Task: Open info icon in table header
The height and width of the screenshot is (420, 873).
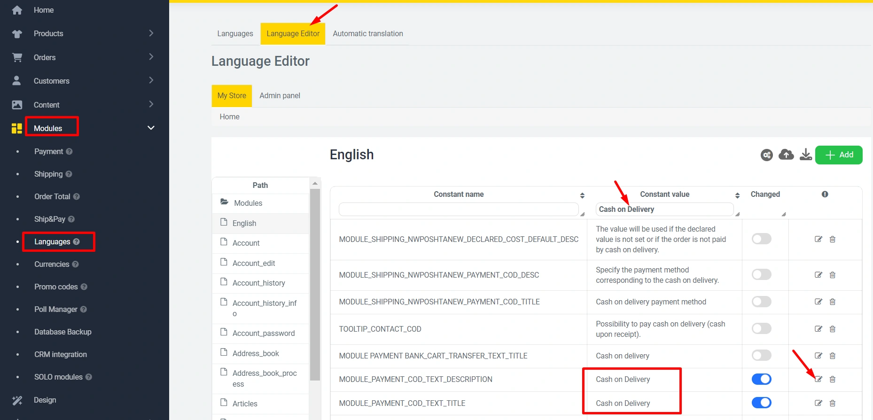Action: 825,194
